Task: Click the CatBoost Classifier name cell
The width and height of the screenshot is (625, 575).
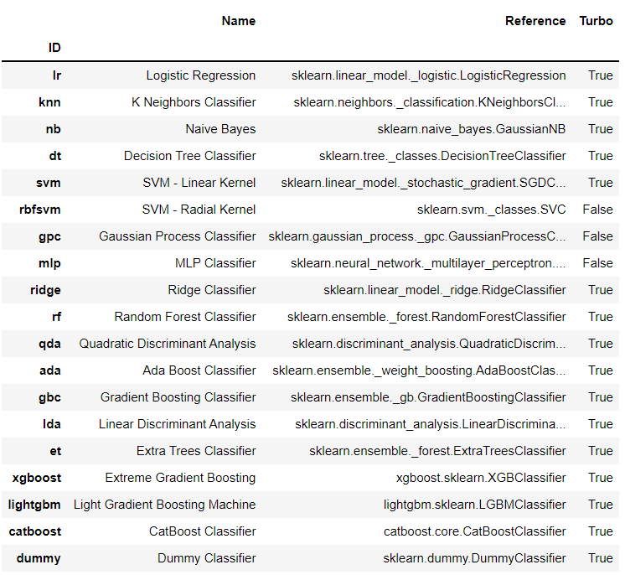Action: tap(202, 531)
